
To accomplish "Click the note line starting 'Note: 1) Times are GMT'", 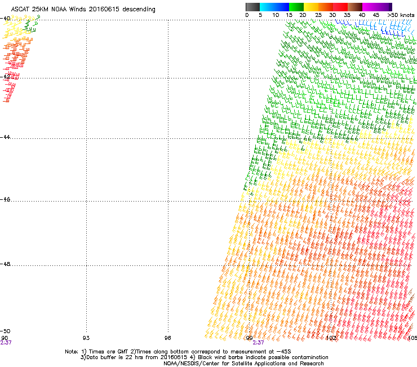I will pyautogui.click(x=178, y=352).
